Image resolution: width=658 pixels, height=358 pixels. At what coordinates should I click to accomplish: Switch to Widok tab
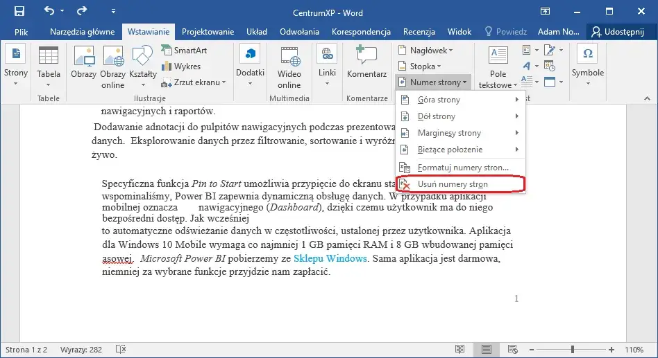click(x=459, y=32)
